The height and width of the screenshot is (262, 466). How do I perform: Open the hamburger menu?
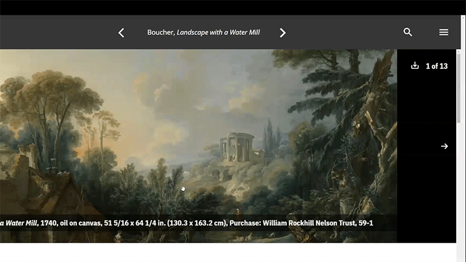coord(444,32)
